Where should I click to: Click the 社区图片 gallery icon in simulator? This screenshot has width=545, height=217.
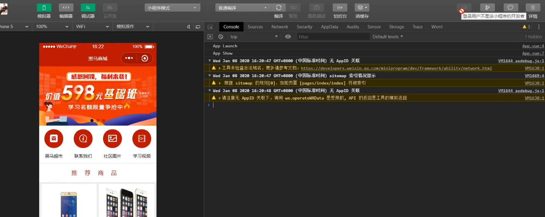click(112, 139)
